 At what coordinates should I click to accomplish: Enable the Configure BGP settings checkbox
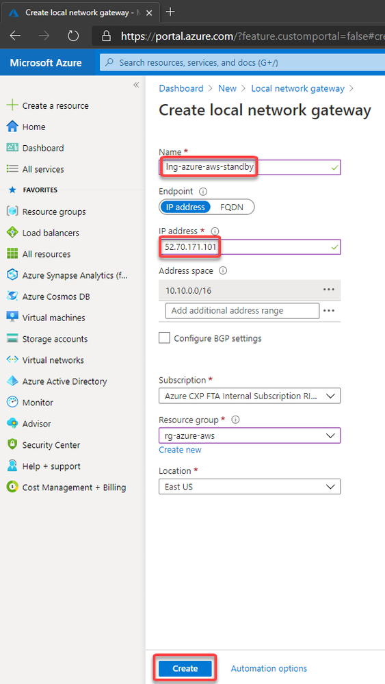164,338
